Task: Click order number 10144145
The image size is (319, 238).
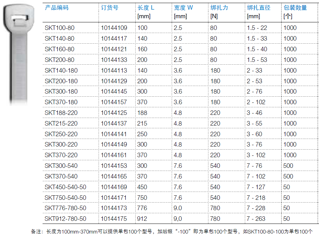Action: coord(114,91)
